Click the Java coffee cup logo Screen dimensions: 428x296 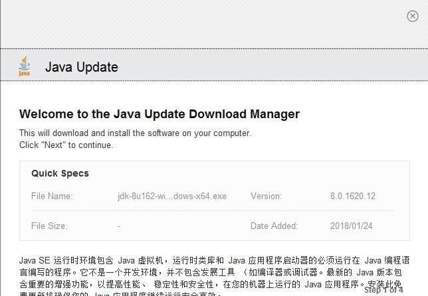coord(25,66)
